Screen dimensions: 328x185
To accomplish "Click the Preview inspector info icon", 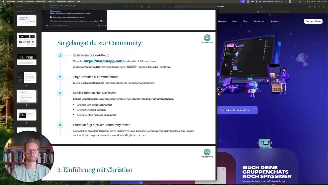I will click(126, 6).
